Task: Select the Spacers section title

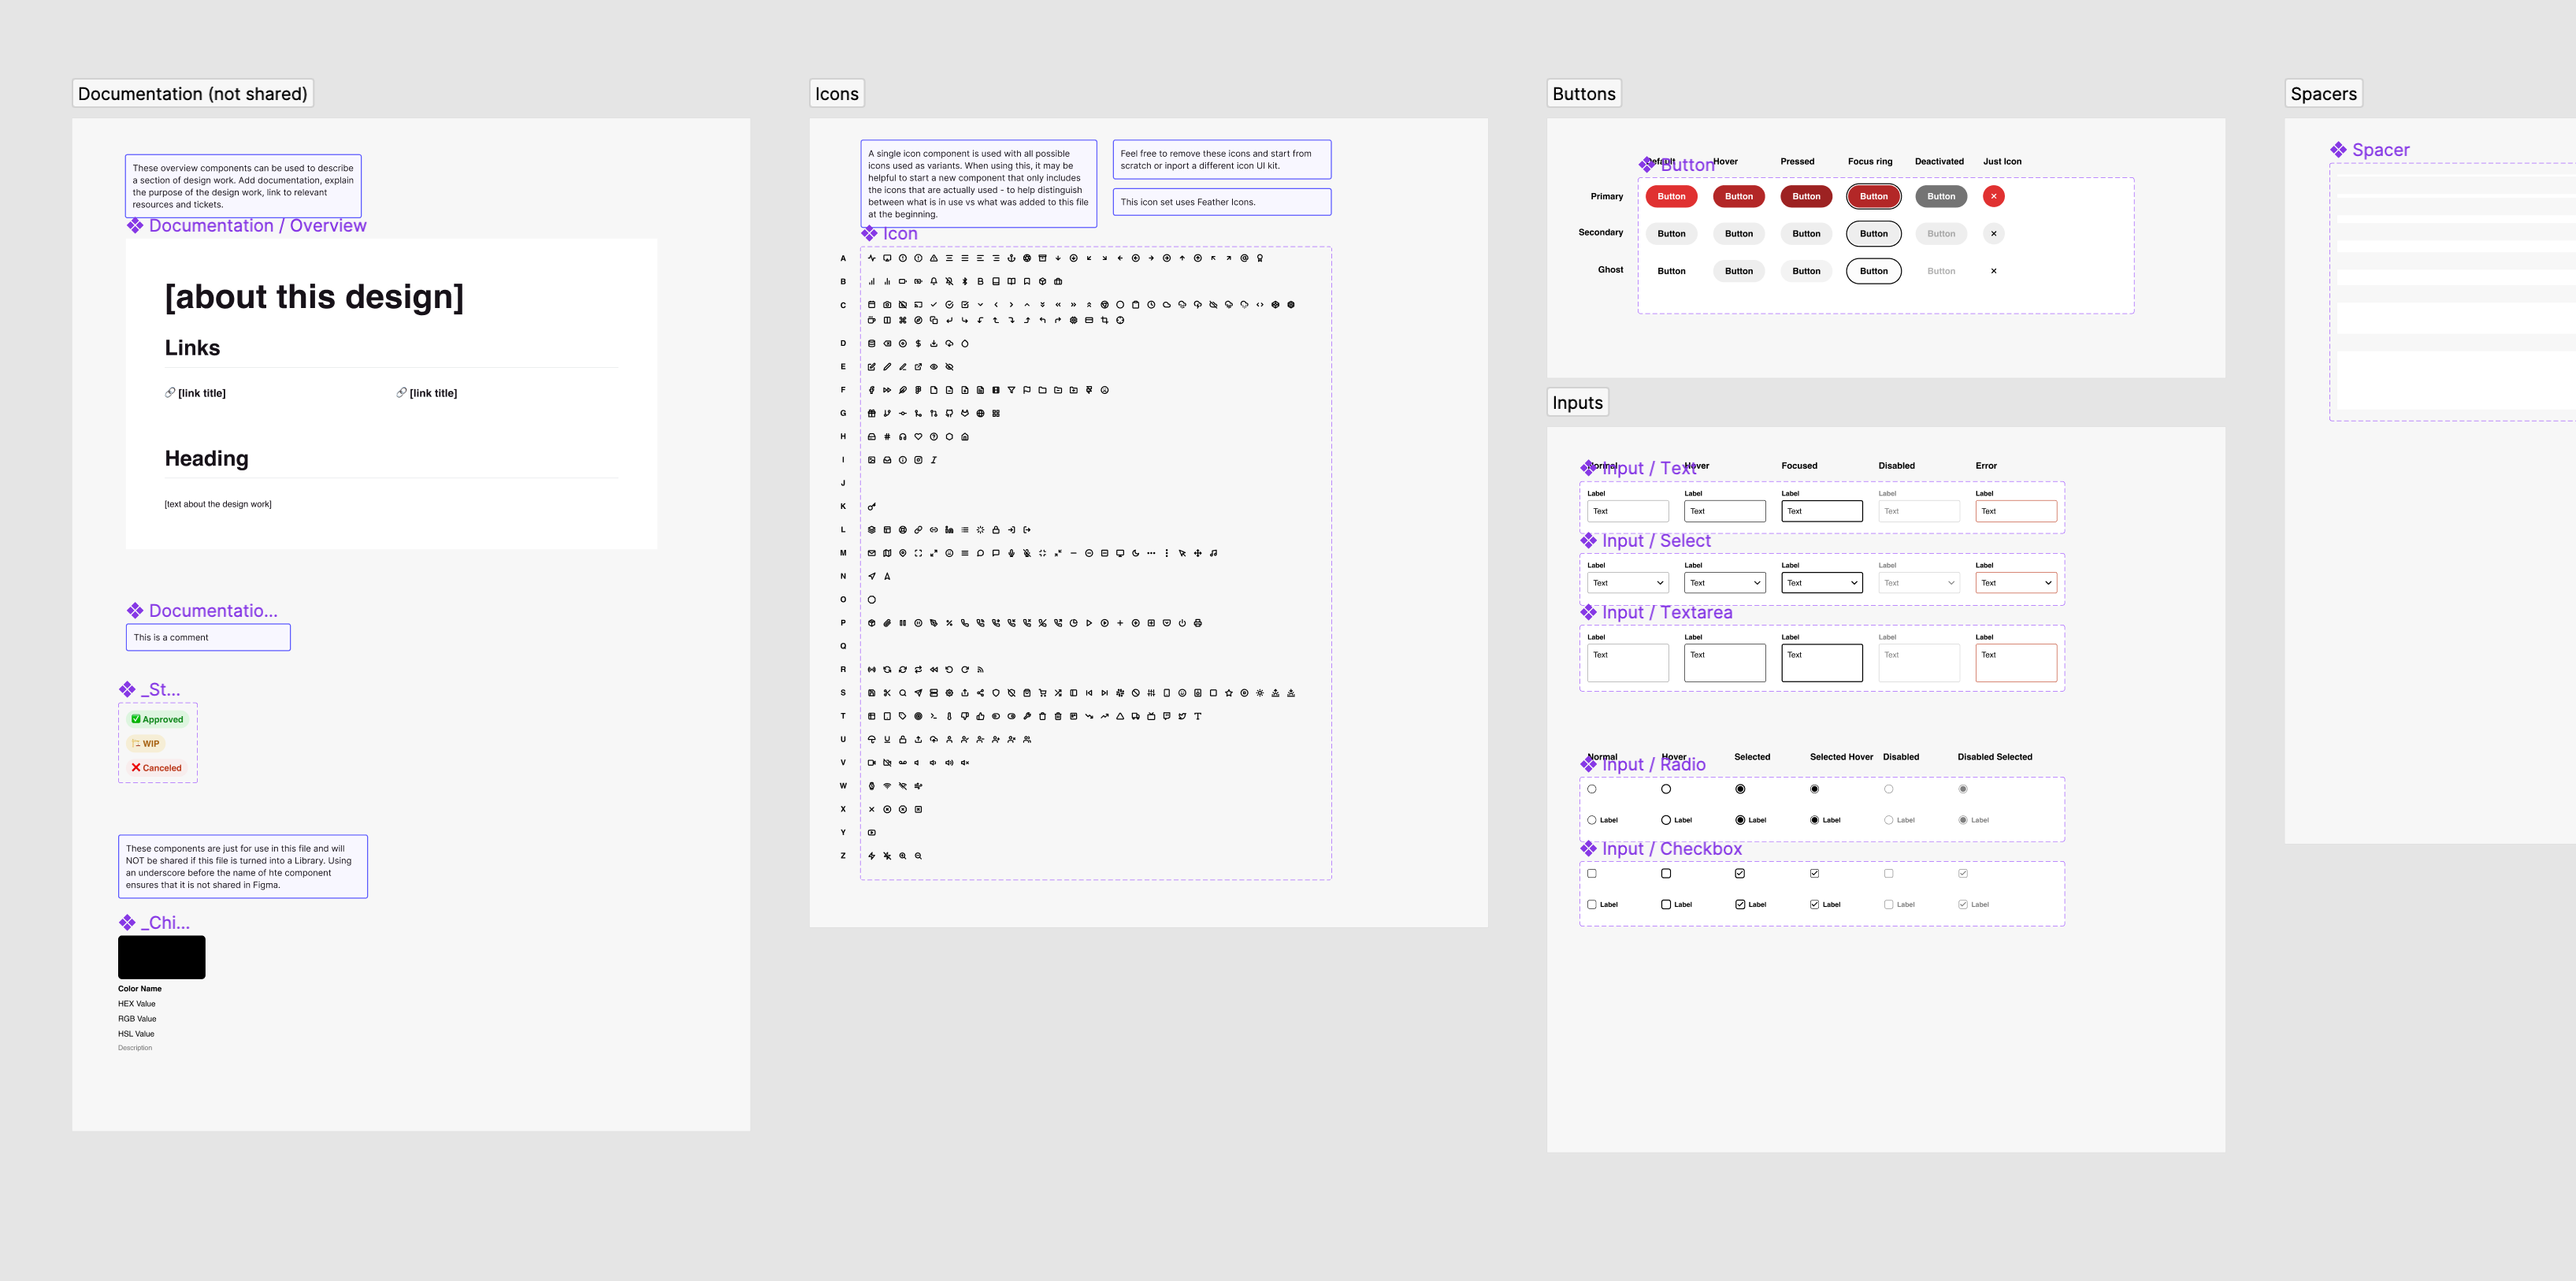Action: [2324, 94]
